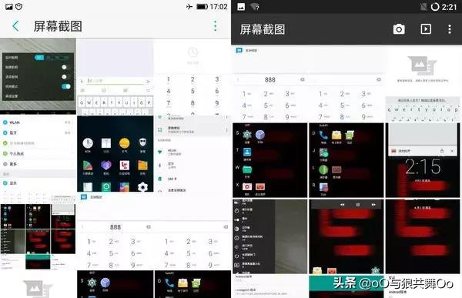
Task: Open app drawer D J L R screenshot
Action: tap(346, 160)
